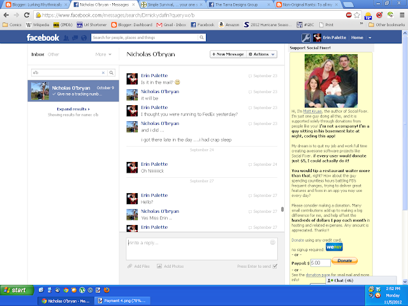Viewport: 408px width, 306px height.
Task: Switch to The Tarra Designs Group tab
Action: coord(239,4)
